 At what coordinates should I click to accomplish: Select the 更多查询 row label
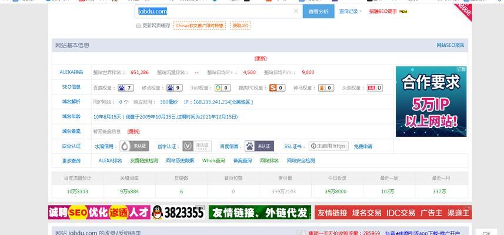pyautogui.click(x=71, y=161)
